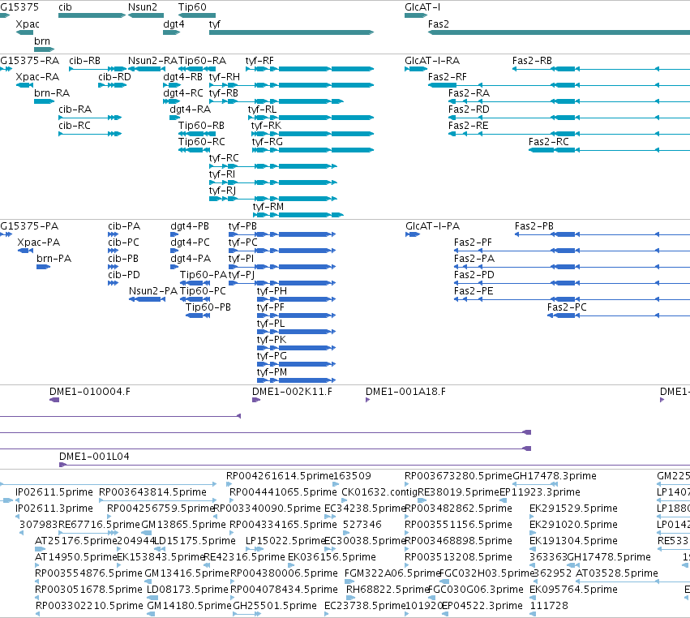Select the brn gene label
Viewport: 690px width, 618px height.
(x=42, y=41)
